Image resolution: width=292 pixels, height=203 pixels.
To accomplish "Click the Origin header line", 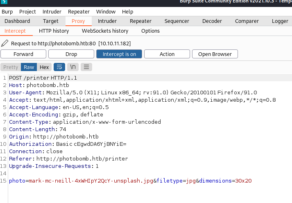I will 54,136.
